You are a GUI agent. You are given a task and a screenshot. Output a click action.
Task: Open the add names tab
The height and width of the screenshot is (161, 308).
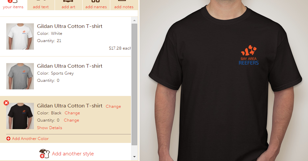point(96,5)
